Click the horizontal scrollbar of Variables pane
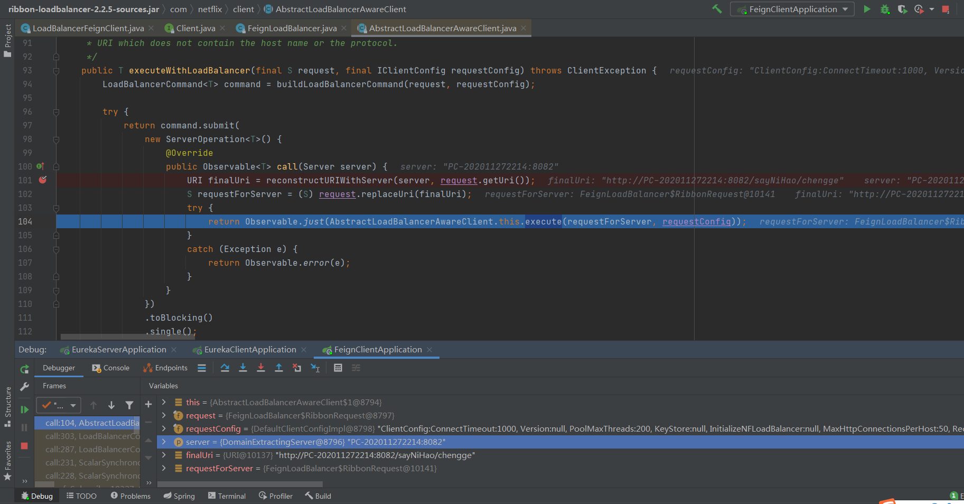Screen dimensions: 964x504 [240, 484]
